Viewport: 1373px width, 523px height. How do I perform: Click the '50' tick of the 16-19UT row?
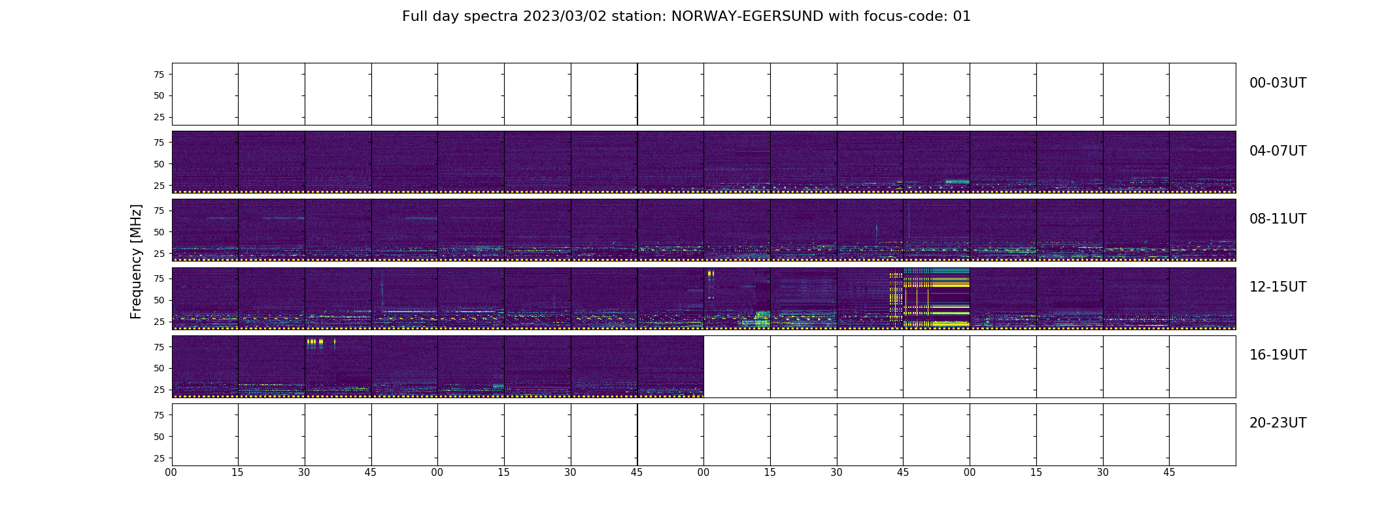159,368
